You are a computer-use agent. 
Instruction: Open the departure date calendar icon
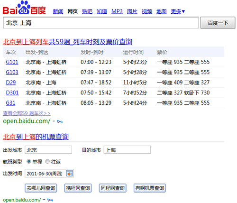pyautogui.click(x=70, y=173)
